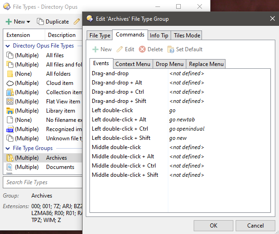279x234 pixels.
Task: Confirm with the OK button
Action: click(214, 225)
